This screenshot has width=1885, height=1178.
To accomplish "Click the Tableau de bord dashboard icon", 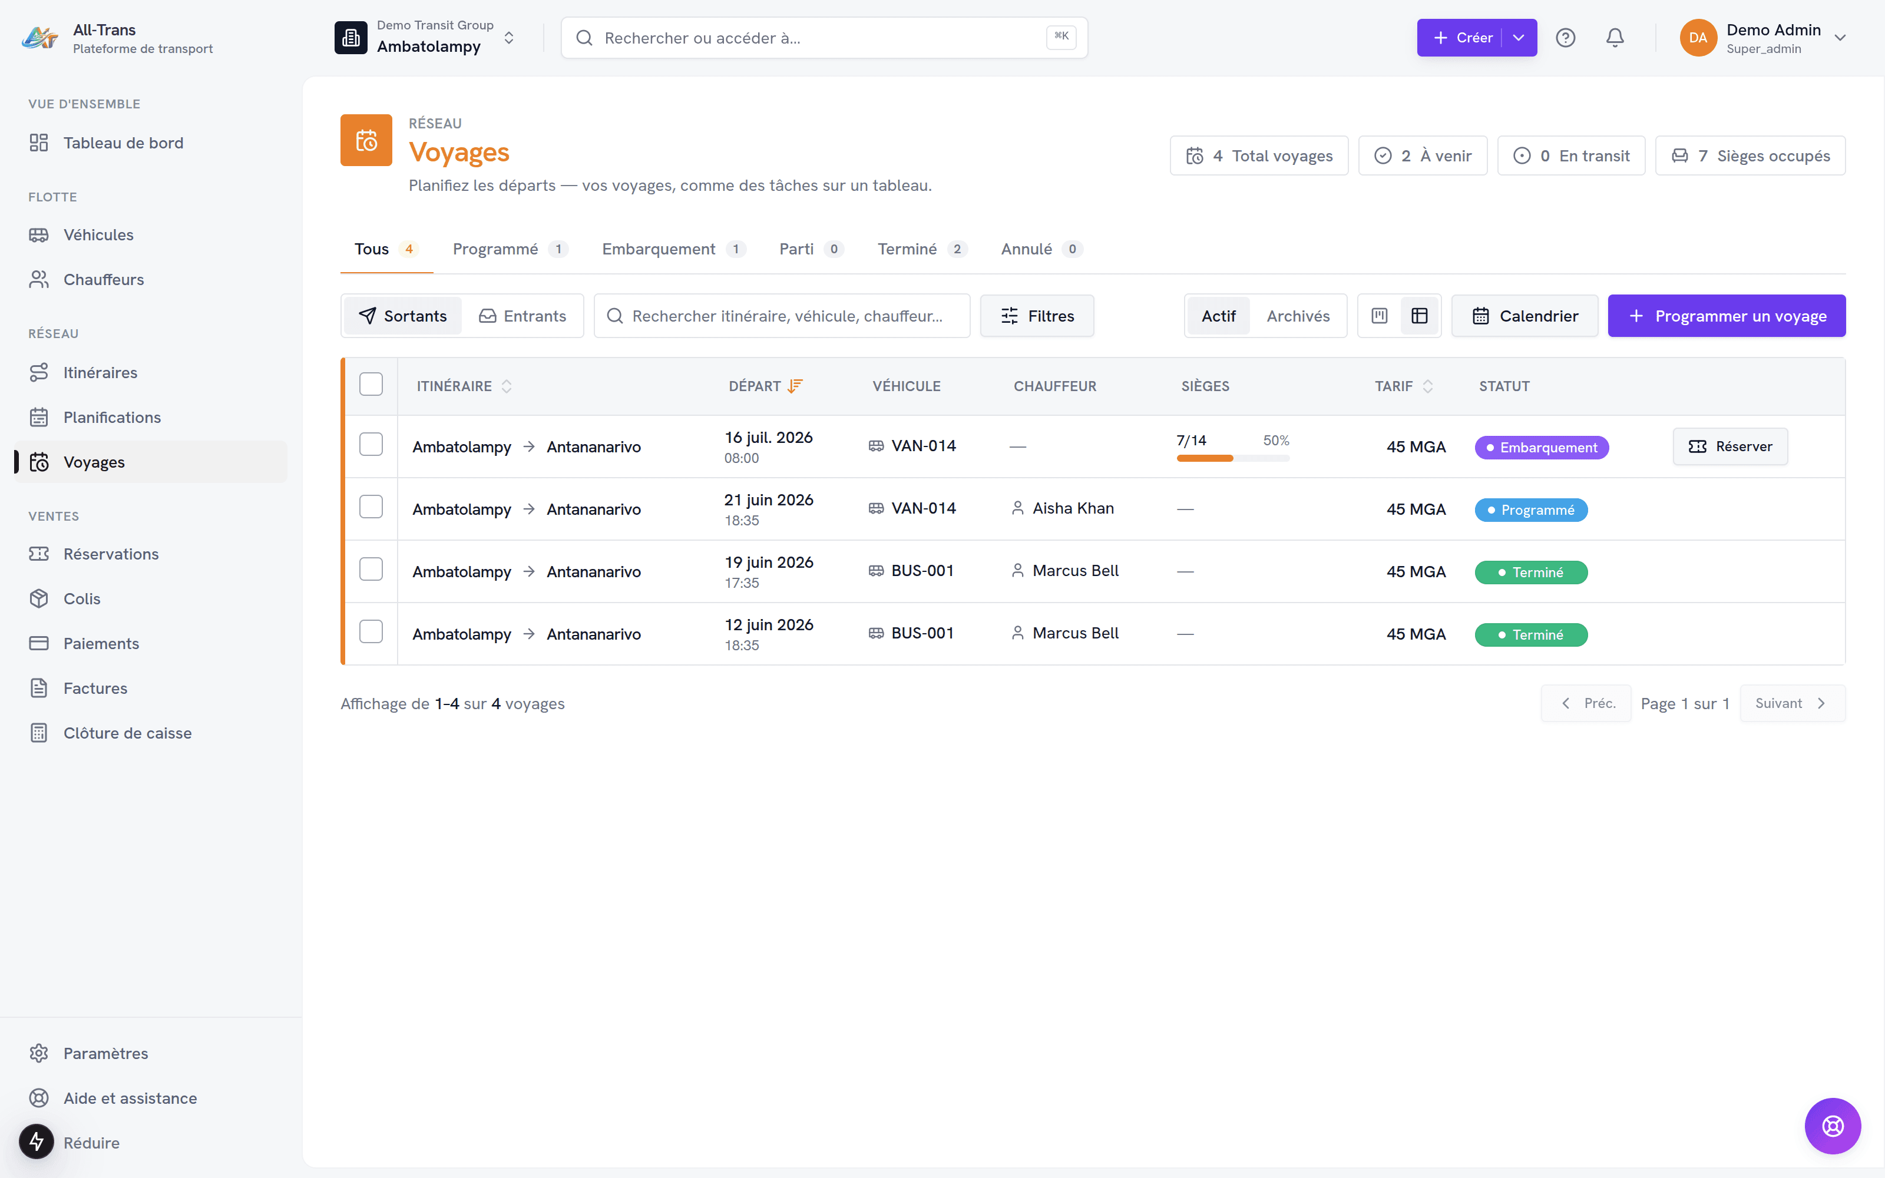I will (39, 143).
